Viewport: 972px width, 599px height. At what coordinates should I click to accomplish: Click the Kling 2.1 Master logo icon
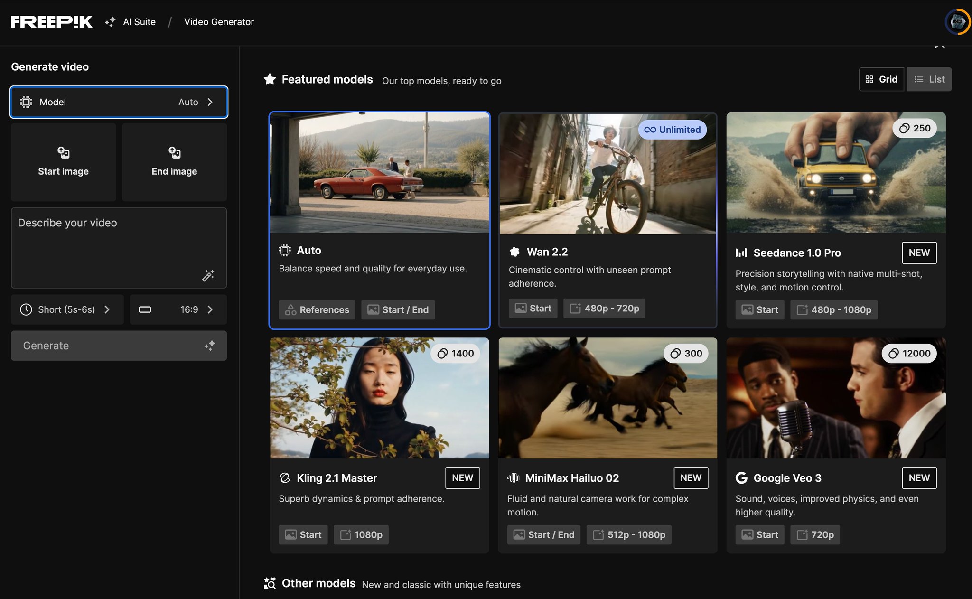pyautogui.click(x=285, y=478)
